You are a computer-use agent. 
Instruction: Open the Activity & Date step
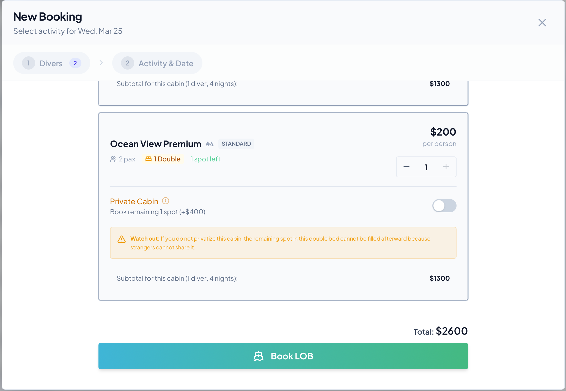(x=157, y=63)
